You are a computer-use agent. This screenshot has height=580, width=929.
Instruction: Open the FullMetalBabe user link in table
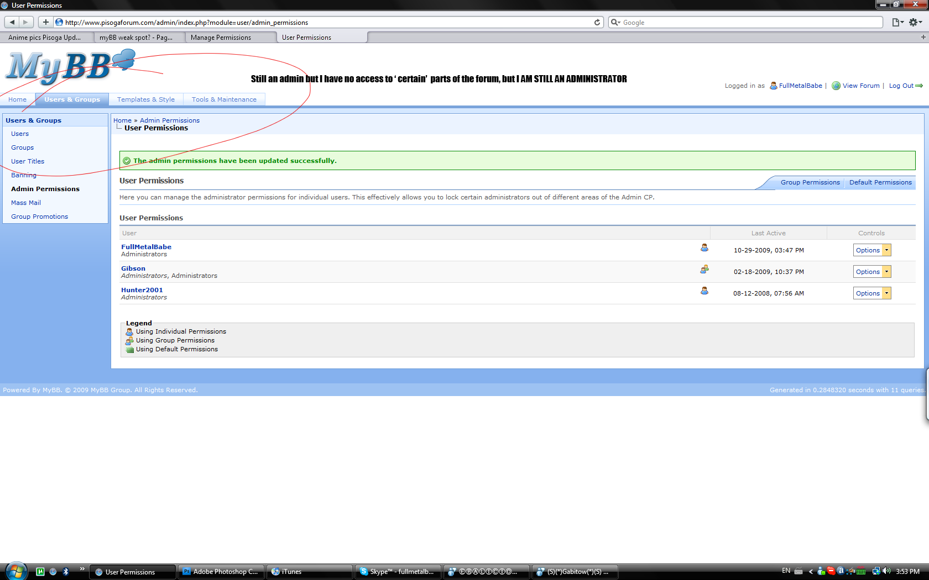click(146, 247)
